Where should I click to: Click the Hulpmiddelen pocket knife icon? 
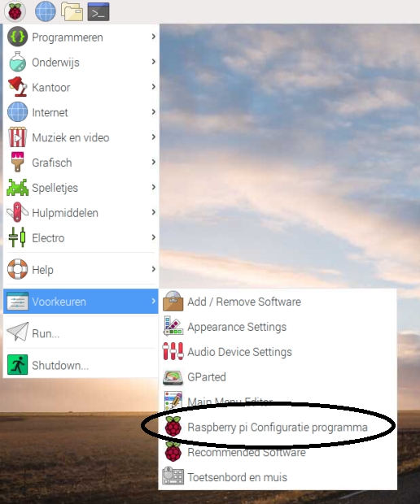click(17, 212)
